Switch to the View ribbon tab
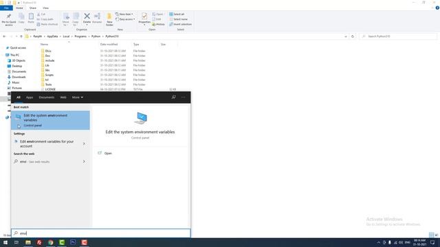The image size is (440, 247). pos(45,8)
